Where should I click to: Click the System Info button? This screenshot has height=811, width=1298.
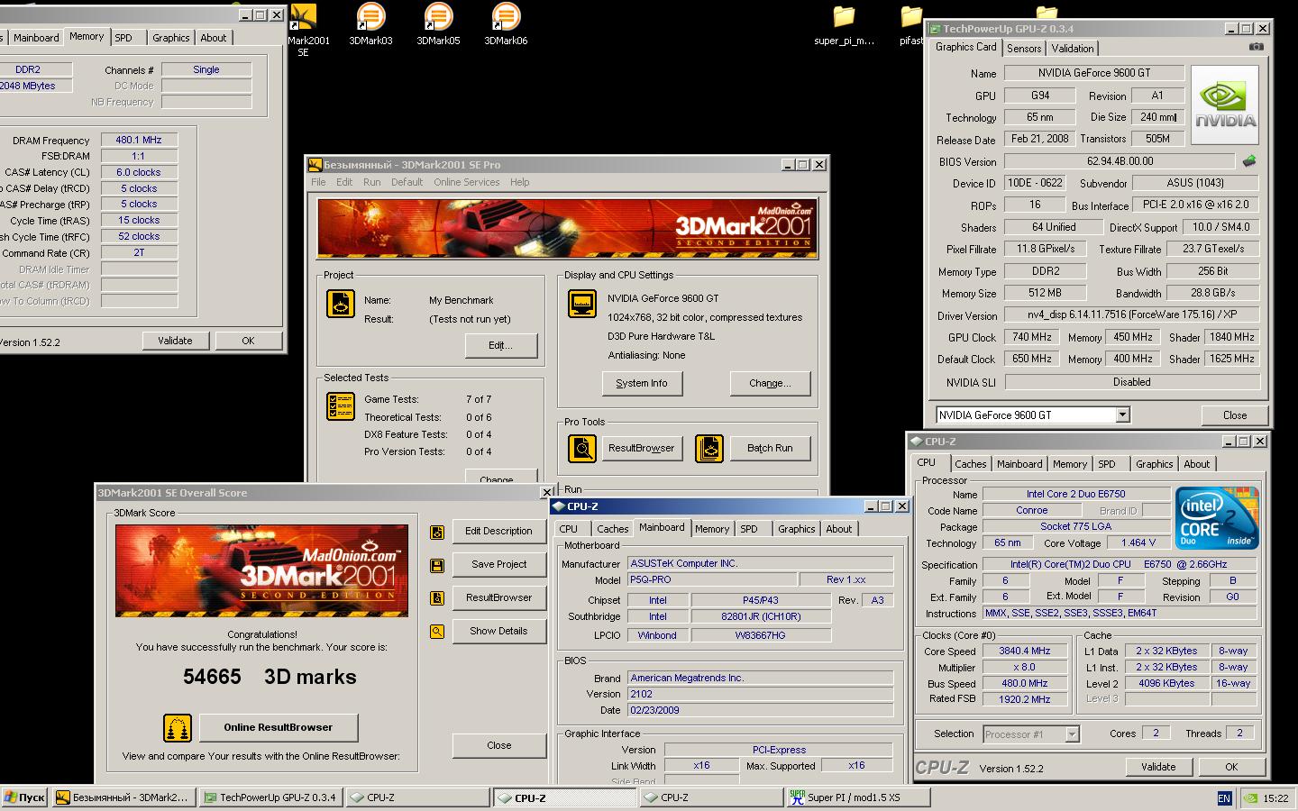(642, 383)
